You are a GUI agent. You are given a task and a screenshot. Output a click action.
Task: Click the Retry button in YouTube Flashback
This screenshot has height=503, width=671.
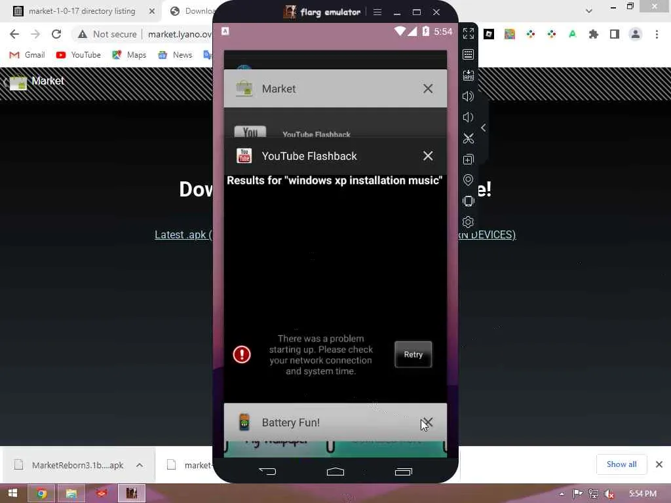click(413, 354)
